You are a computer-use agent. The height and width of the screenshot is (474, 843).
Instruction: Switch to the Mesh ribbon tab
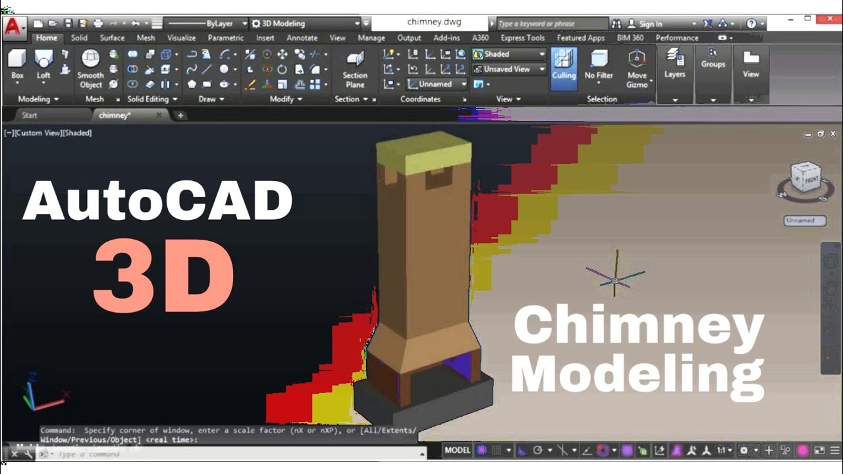click(x=146, y=38)
